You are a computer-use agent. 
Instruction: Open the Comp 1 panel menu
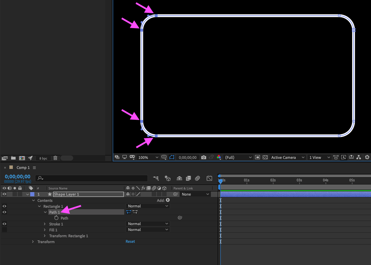point(34,167)
